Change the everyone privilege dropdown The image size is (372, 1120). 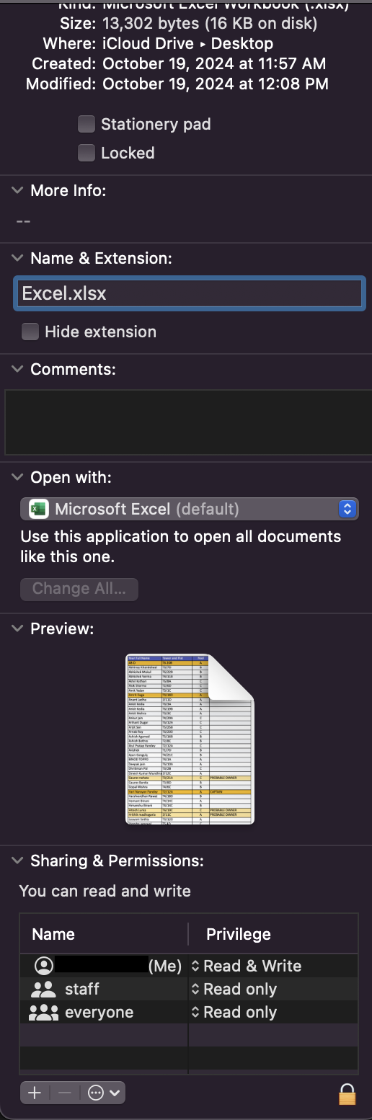click(234, 1012)
